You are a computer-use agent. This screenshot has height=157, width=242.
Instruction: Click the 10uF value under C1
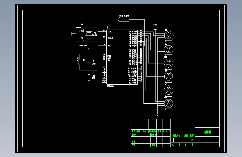coord(94,64)
